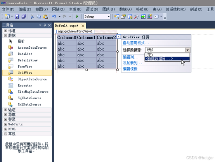Click the 编辑模板 link
This screenshot has height=162, width=215.
tap(130, 69)
